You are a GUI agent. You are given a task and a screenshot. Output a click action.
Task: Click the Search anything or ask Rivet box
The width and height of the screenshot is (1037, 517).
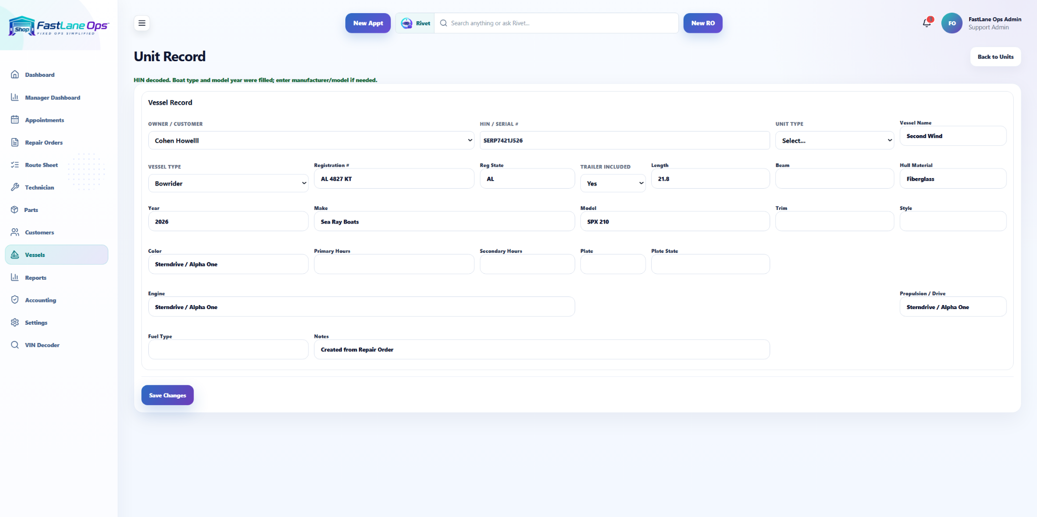tap(556, 23)
